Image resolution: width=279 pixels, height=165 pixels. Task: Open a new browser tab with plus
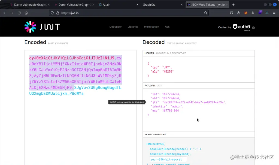(233, 5)
